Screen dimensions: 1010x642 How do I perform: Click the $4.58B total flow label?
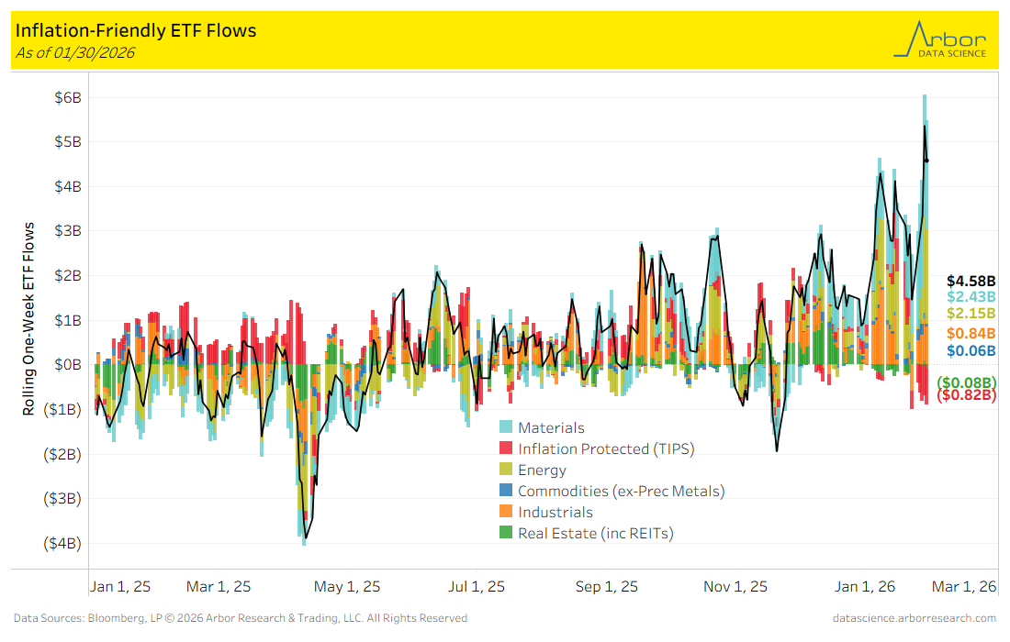(971, 281)
